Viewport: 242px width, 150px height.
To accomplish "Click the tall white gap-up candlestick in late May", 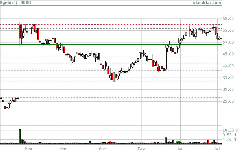I will pyautogui.click(x=166, y=58).
